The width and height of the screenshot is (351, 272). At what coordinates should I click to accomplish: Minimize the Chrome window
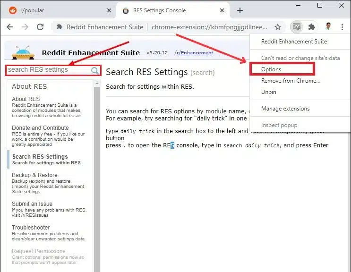pos(298,5)
